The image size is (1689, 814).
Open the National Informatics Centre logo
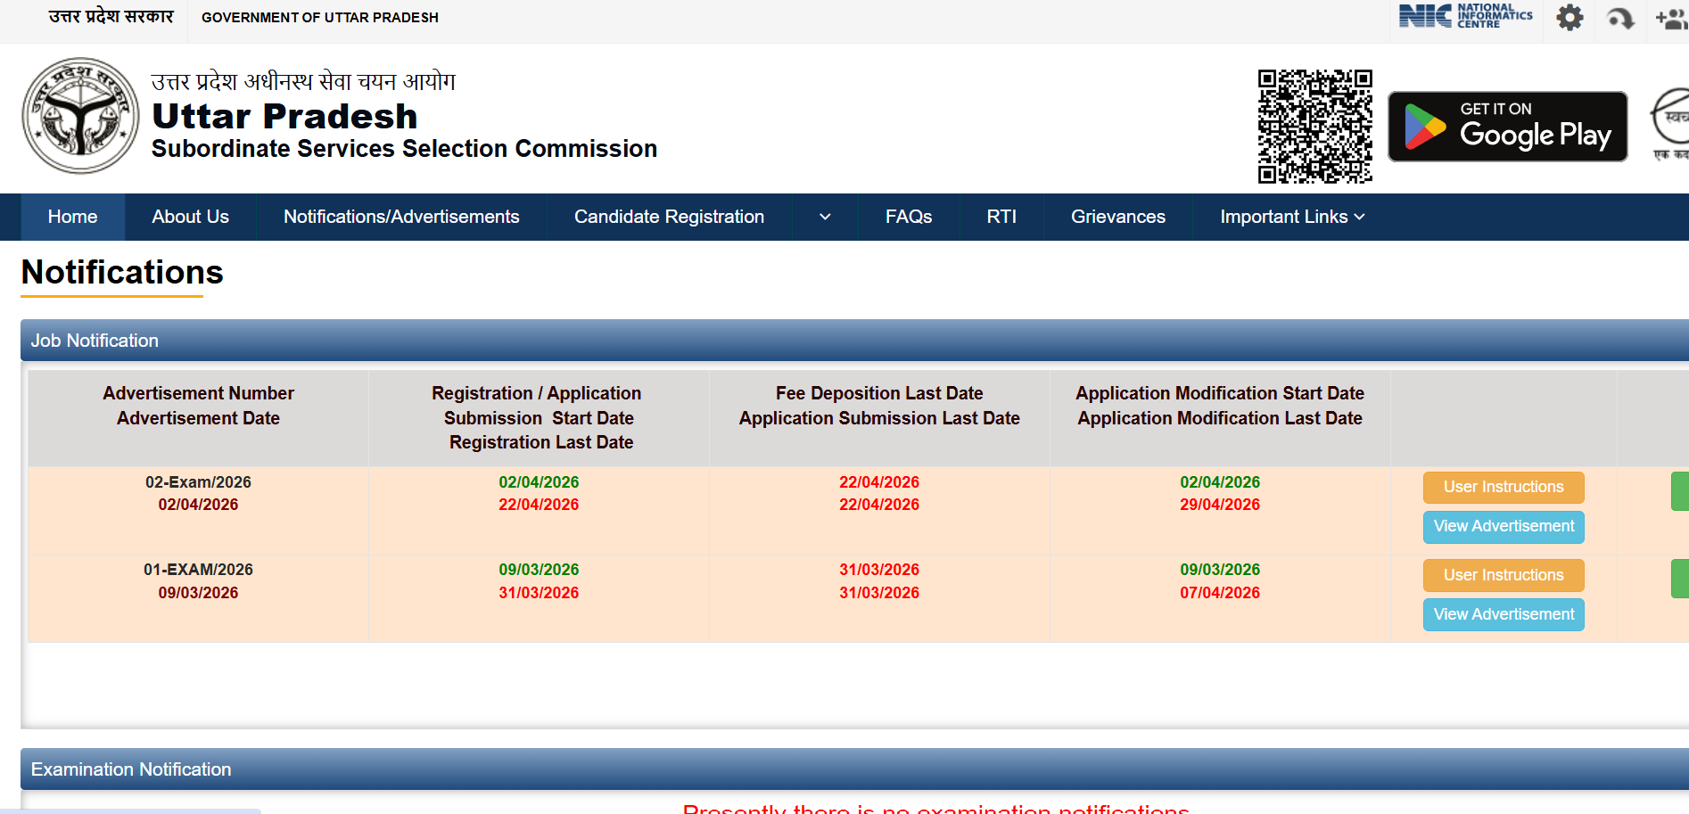point(1465,16)
